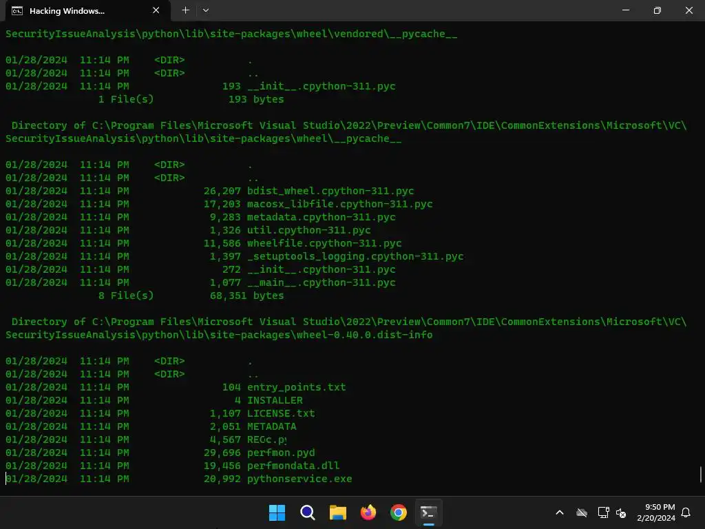Click the perfmon.pyd file name
This screenshot has height=529, width=705.
coord(281,453)
